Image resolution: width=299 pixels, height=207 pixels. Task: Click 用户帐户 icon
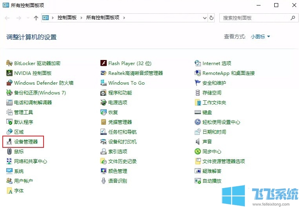click(x=9, y=181)
